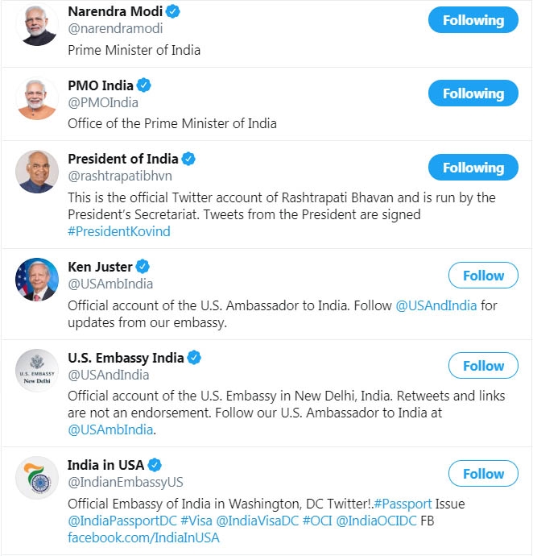
Task: Open Ken Juster's profile photo
Action: click(x=37, y=280)
